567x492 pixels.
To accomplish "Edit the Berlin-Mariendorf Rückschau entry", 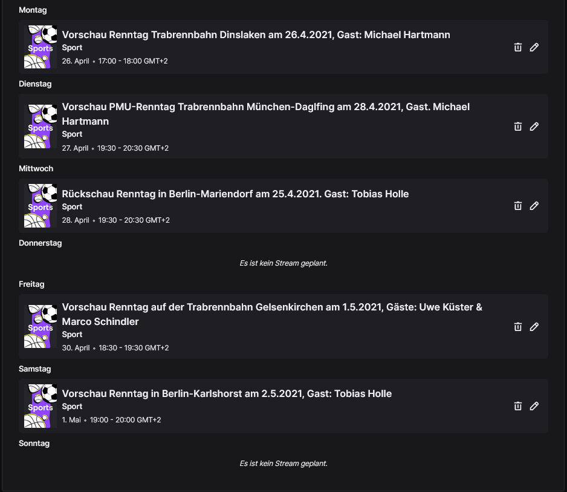I will point(534,206).
